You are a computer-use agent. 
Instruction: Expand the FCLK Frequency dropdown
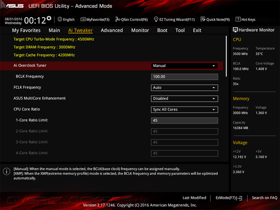[184, 87]
